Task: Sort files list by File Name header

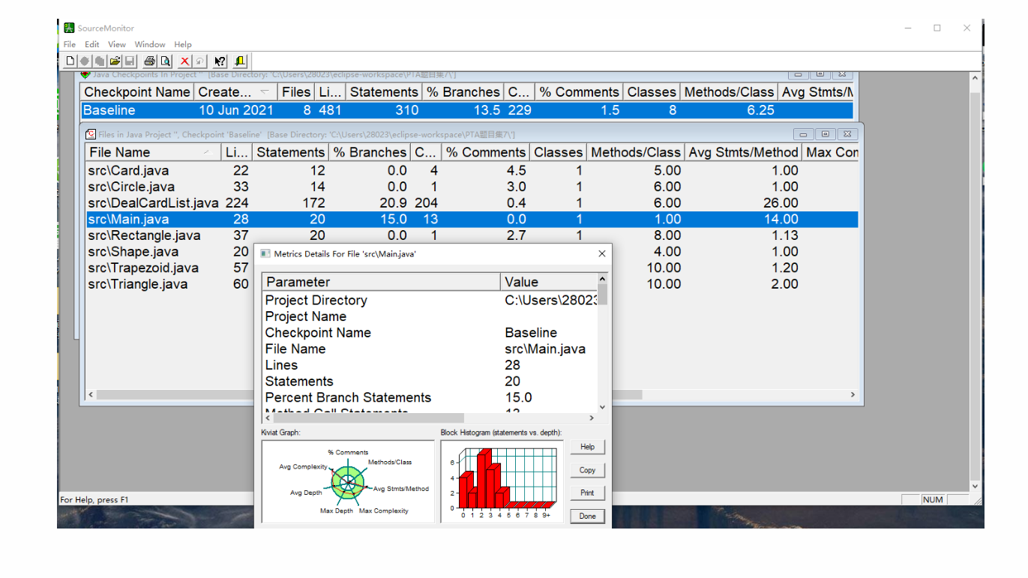Action: click(x=153, y=152)
